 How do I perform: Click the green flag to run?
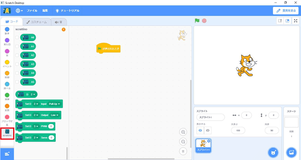[197, 21]
